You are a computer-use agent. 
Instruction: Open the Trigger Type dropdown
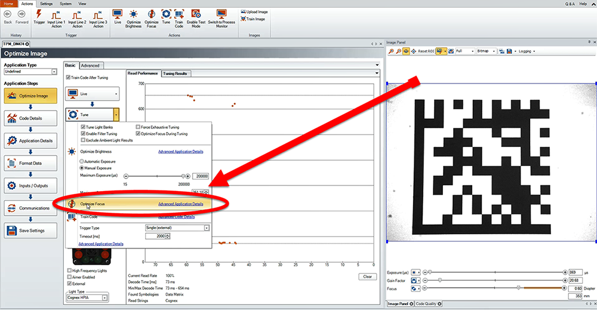click(207, 228)
